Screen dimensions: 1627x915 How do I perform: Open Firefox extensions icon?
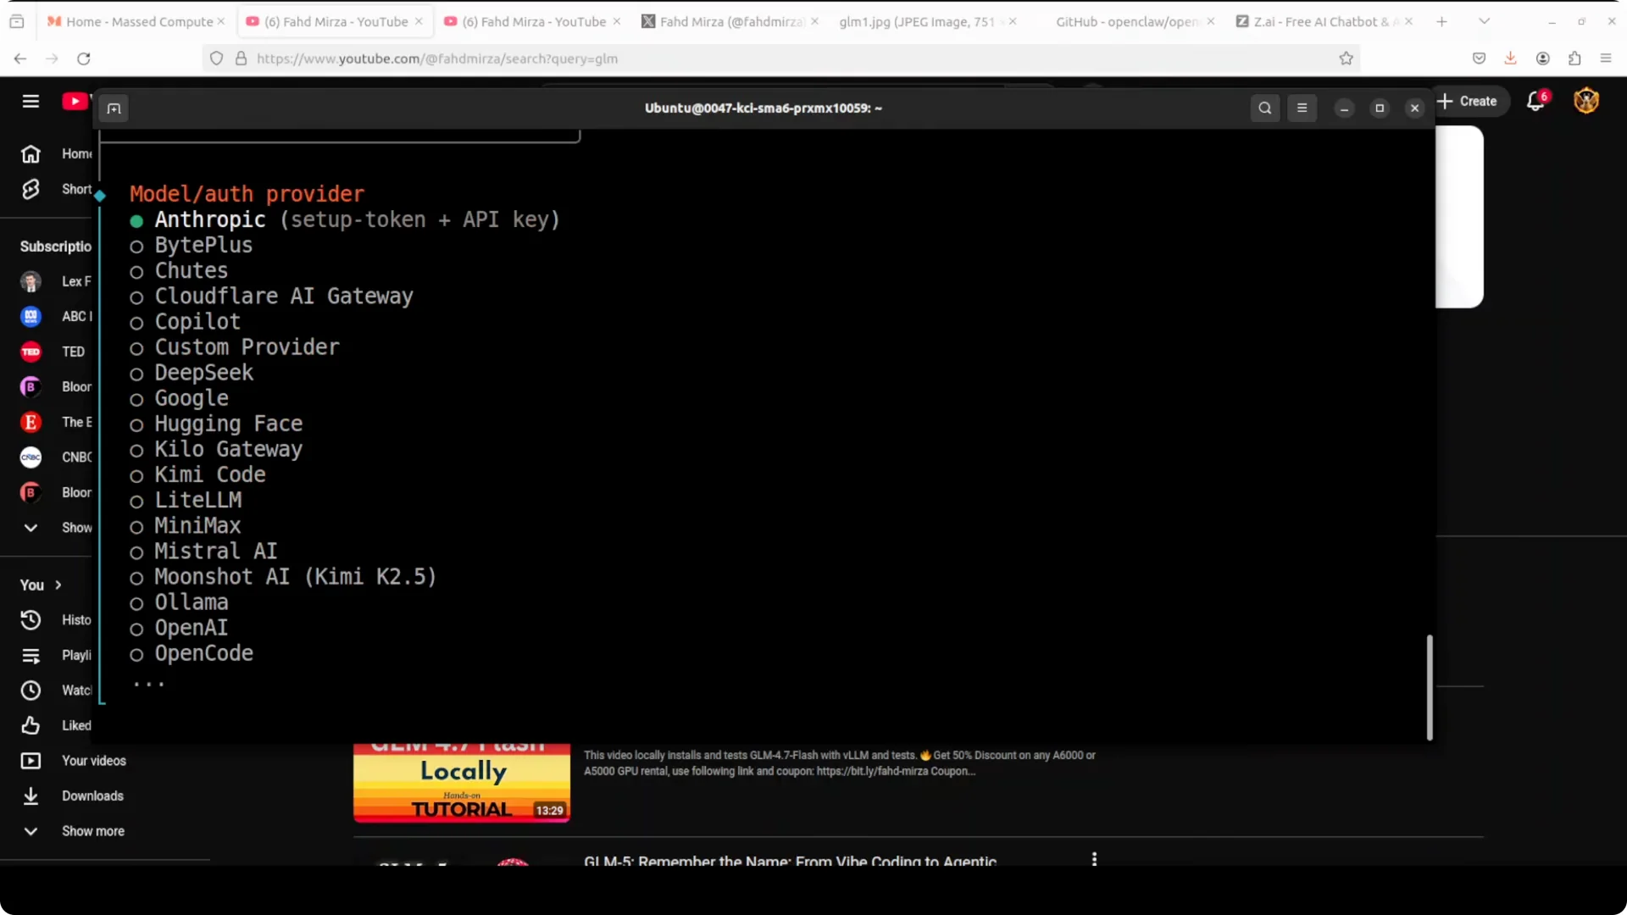1574,58
